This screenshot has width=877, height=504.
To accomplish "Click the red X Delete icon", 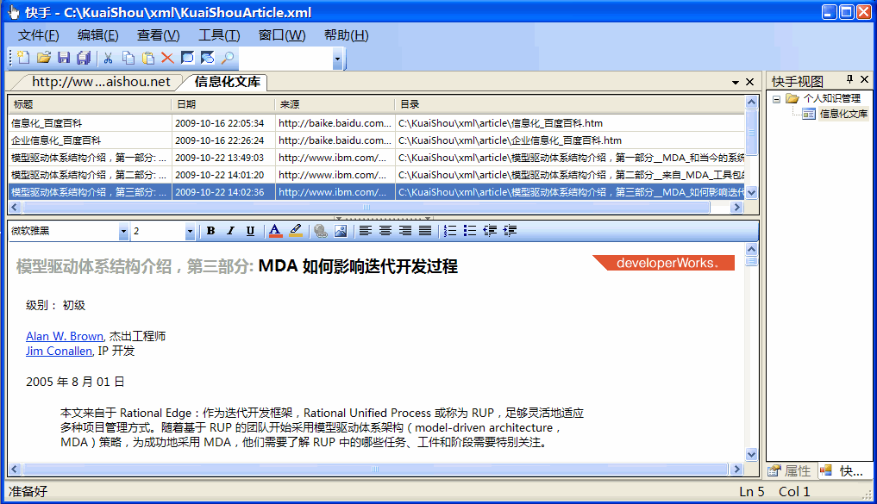I will pyautogui.click(x=167, y=58).
